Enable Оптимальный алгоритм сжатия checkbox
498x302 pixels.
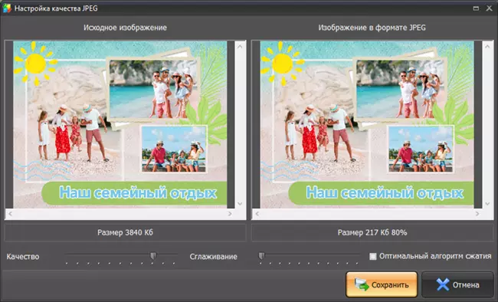372,256
